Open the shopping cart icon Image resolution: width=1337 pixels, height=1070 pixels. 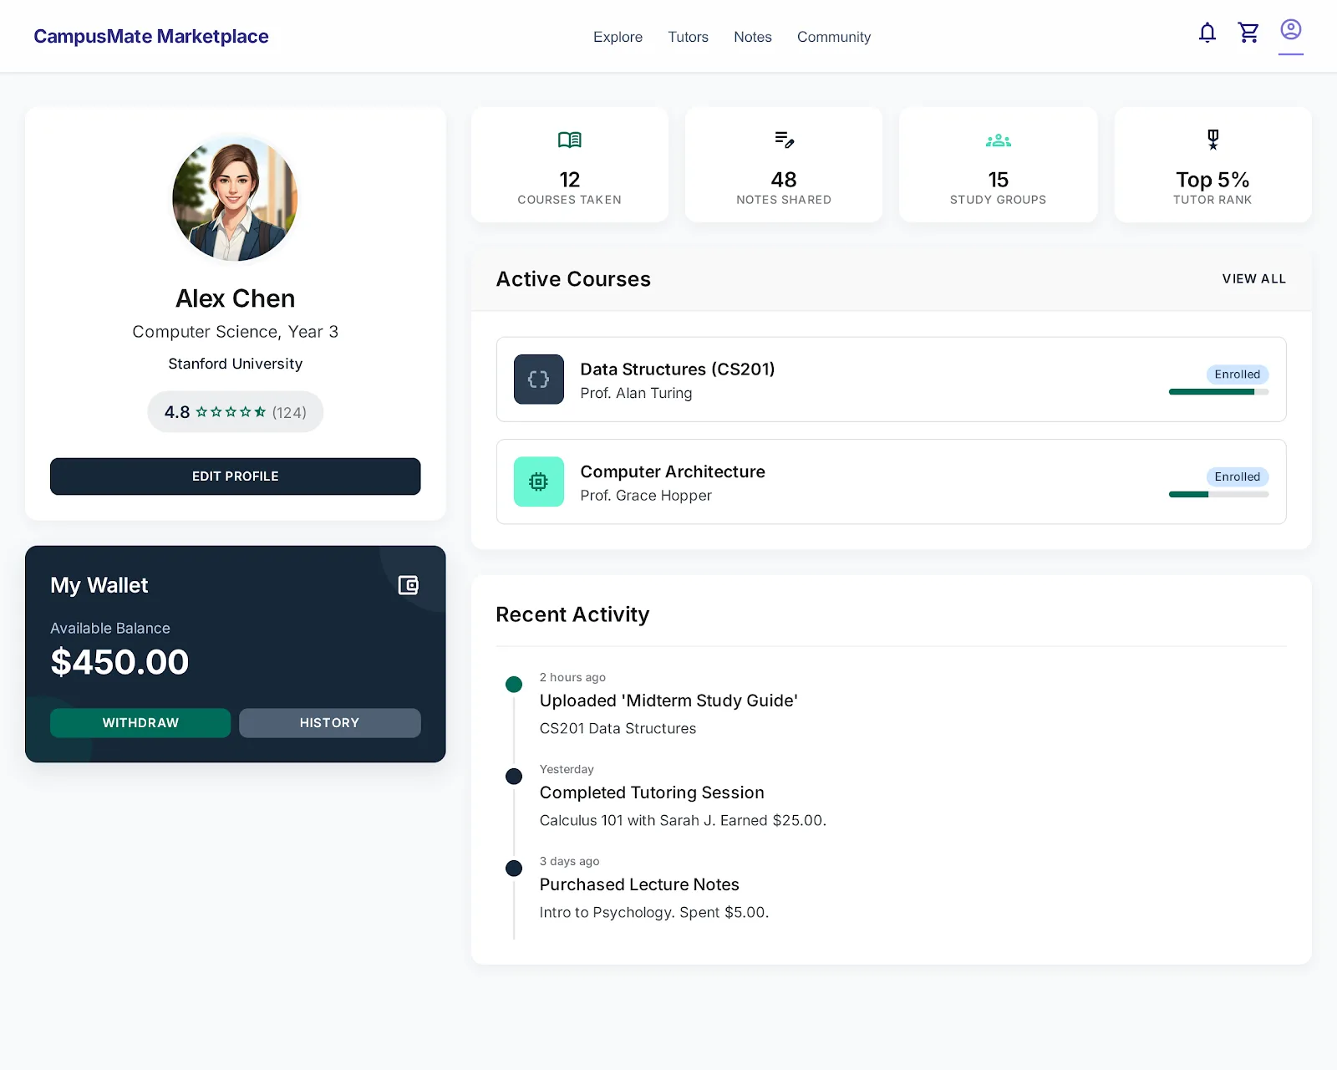pyautogui.click(x=1248, y=33)
